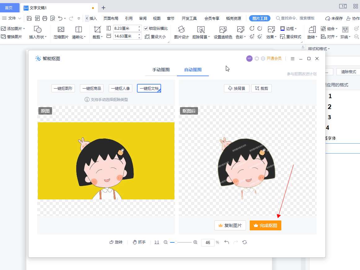Click undo arrow in cutout dialog footer

[x=226, y=242]
